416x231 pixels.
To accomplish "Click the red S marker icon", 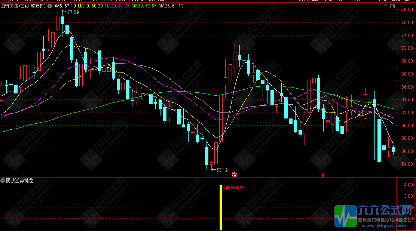I will click(x=322, y=175).
